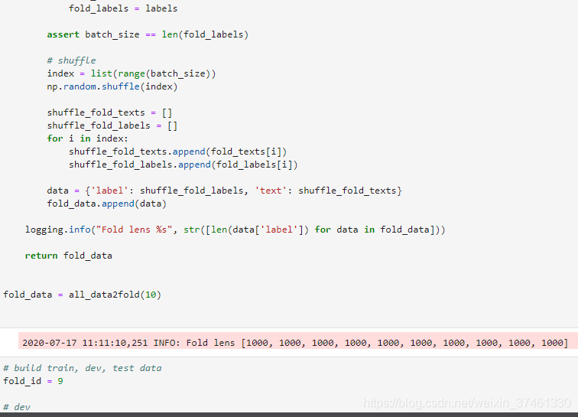Click the 'for i in index:' line

87,138
